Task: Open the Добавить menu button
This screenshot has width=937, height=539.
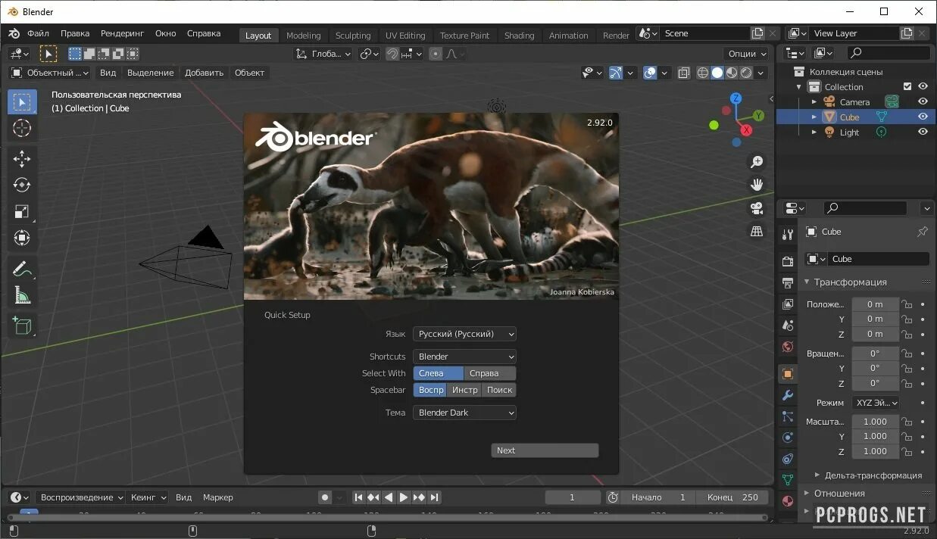Action: [x=204, y=73]
